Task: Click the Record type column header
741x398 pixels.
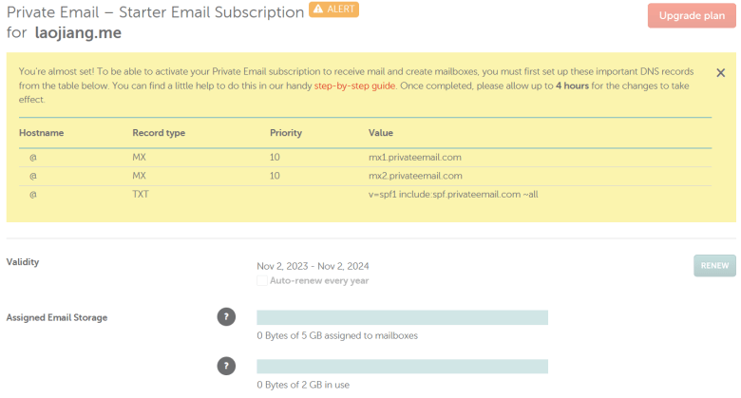Action: coord(159,133)
